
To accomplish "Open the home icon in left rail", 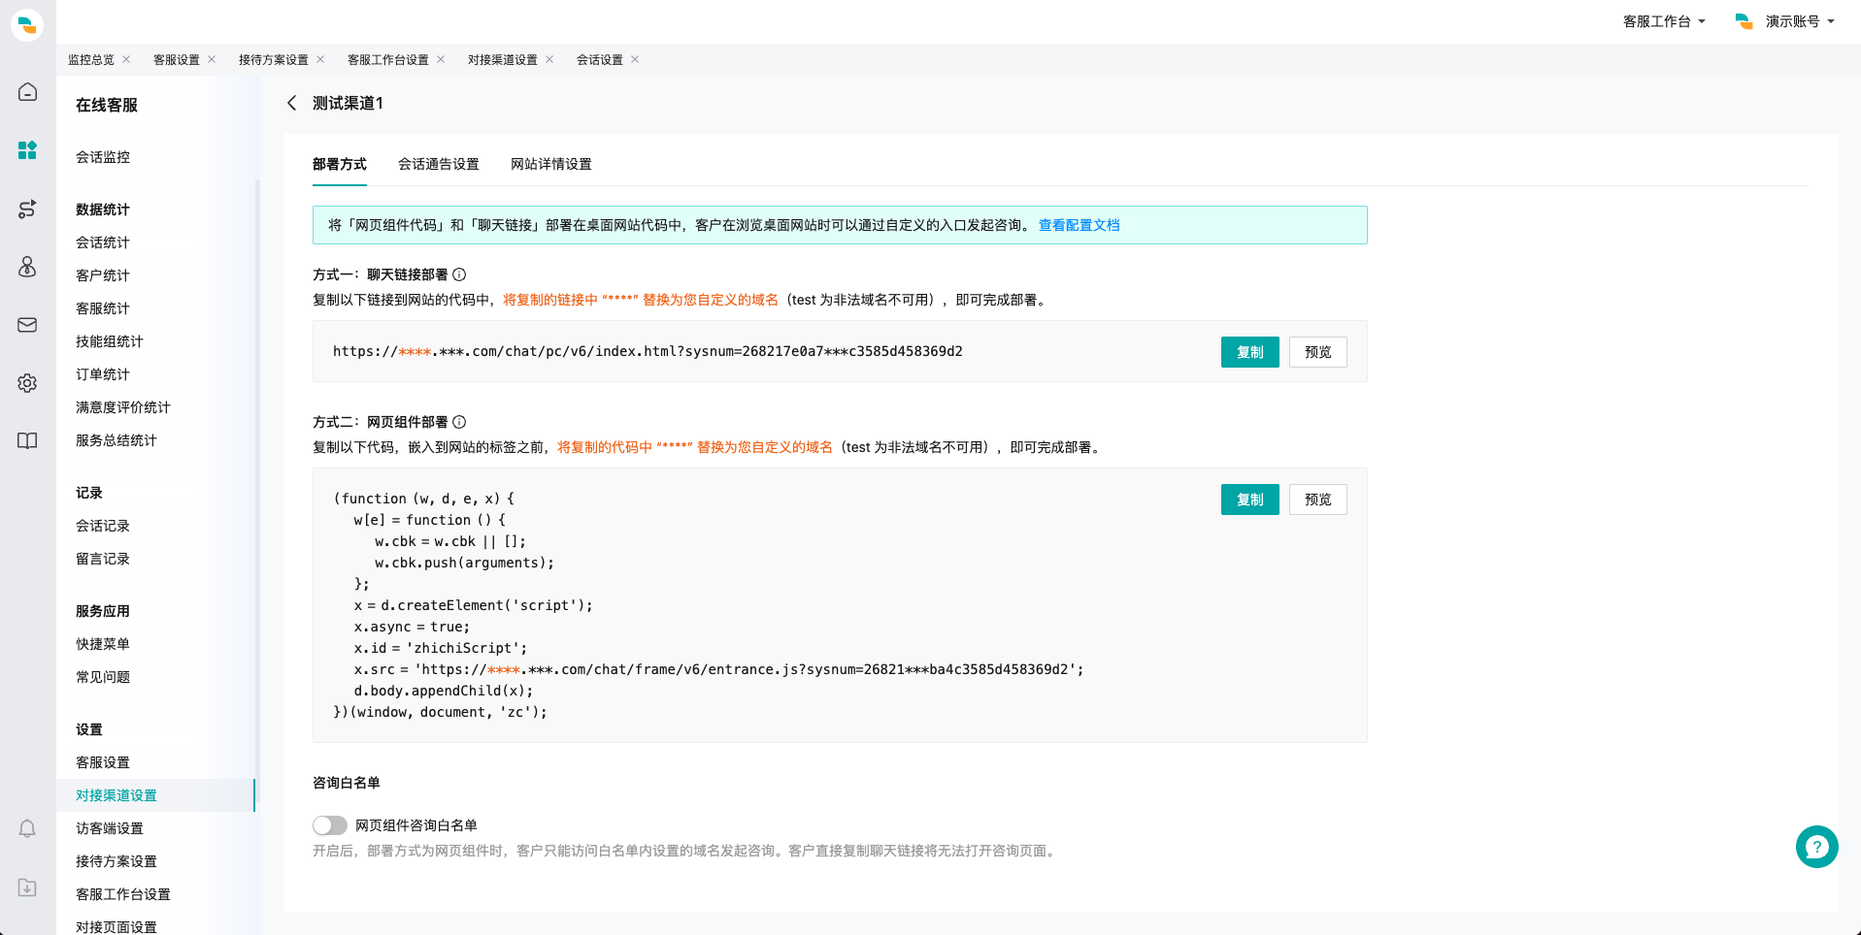I will [27, 92].
